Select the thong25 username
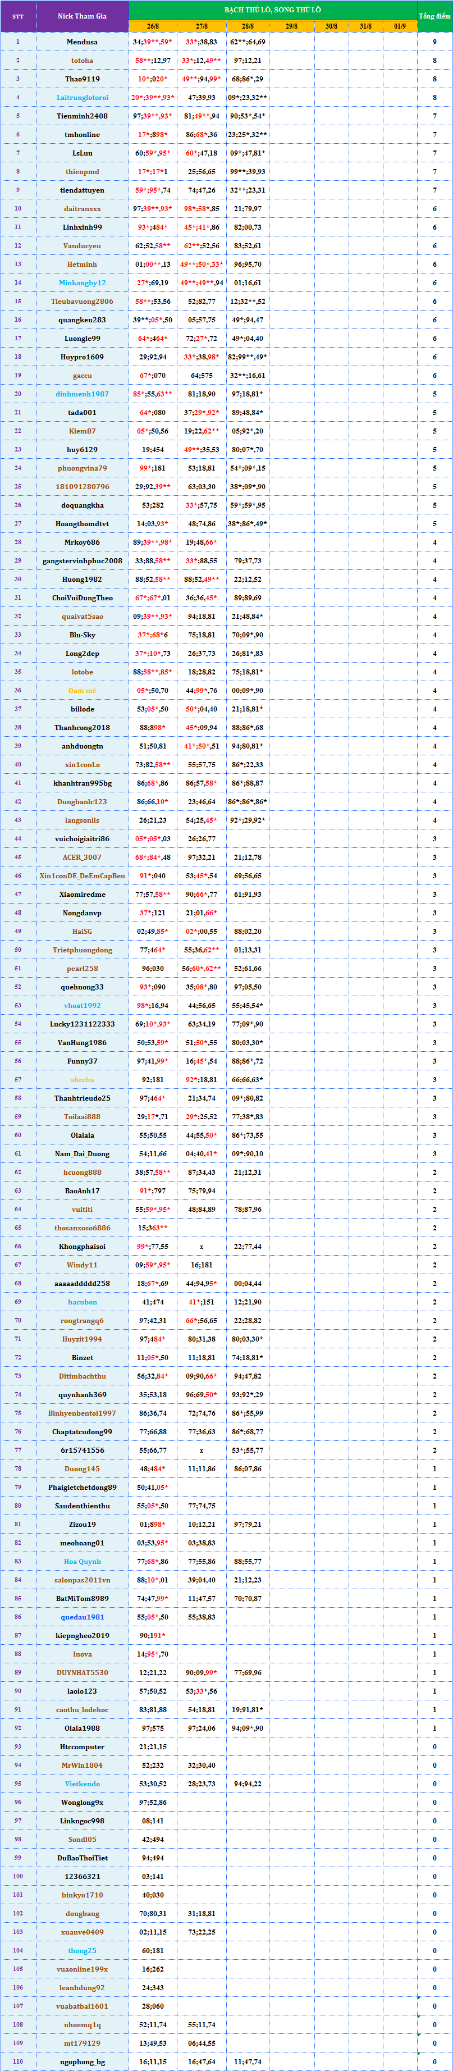453x2071 pixels. 82,1950
